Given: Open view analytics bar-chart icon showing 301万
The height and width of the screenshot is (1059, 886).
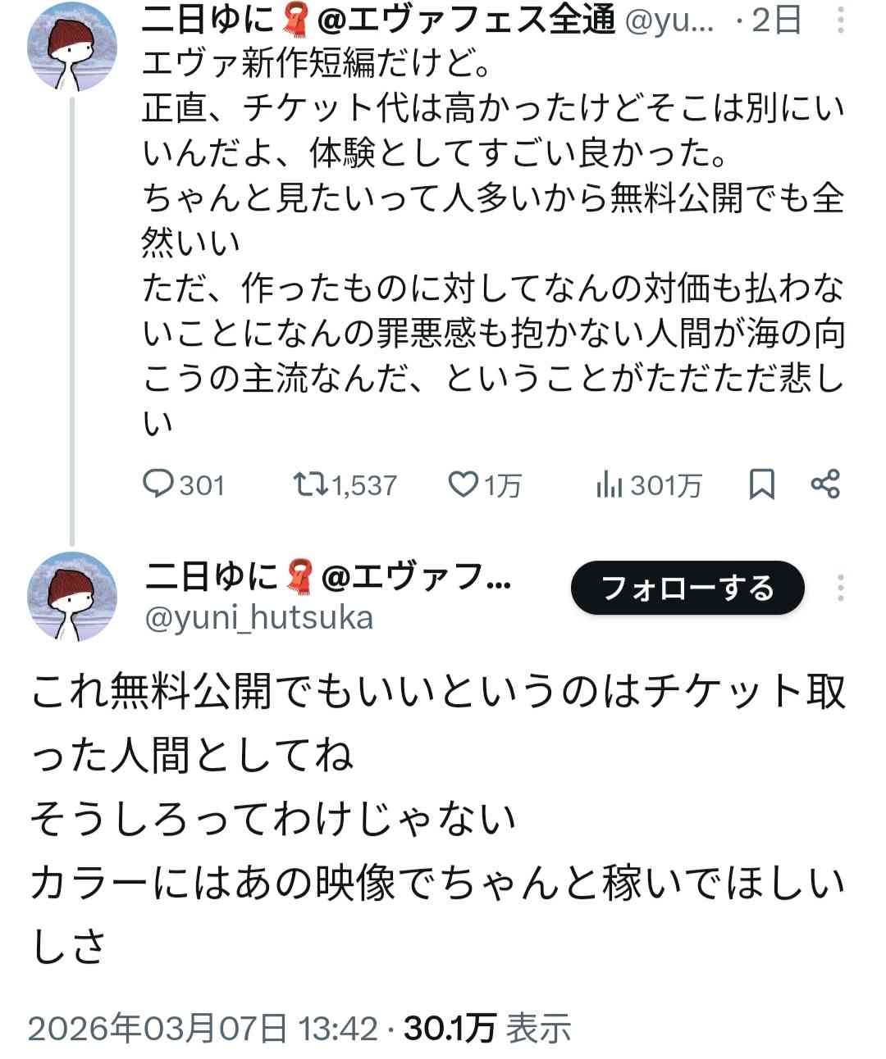Looking at the screenshot, I should coord(608,485).
